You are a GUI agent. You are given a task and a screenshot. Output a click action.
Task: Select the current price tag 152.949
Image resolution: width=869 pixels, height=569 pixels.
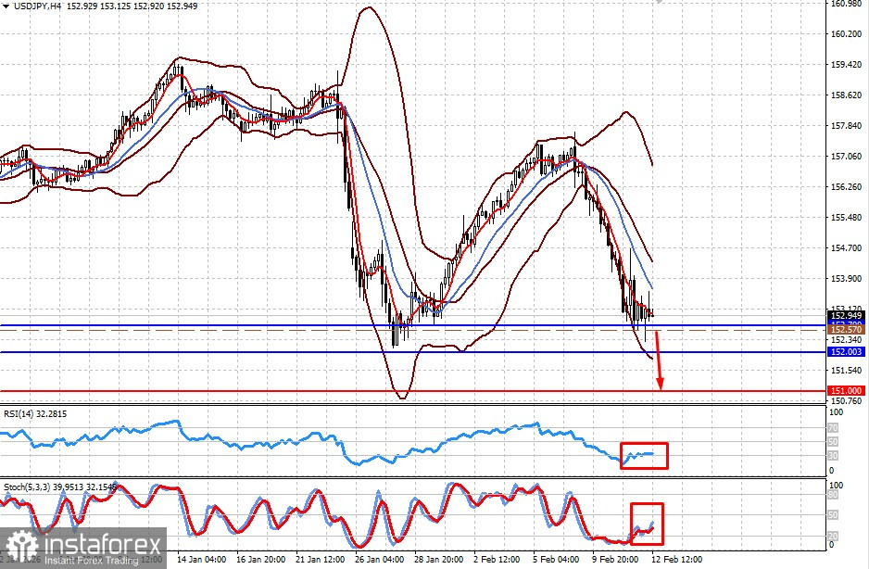click(845, 316)
